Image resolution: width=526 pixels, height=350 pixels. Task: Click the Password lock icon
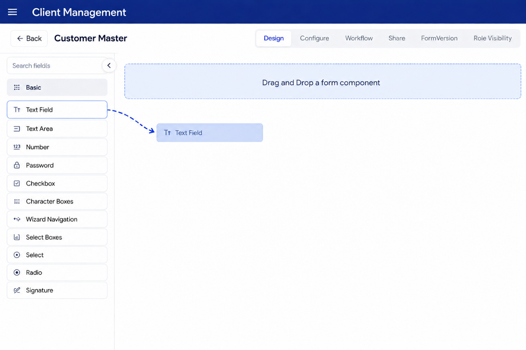coord(17,165)
